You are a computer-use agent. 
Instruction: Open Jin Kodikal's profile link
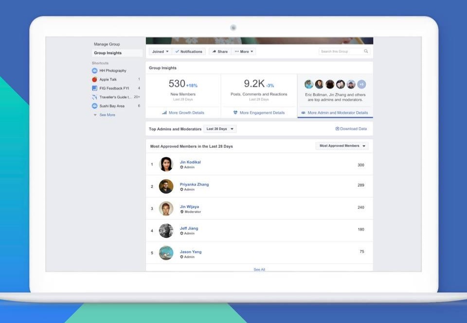pyautogui.click(x=190, y=162)
